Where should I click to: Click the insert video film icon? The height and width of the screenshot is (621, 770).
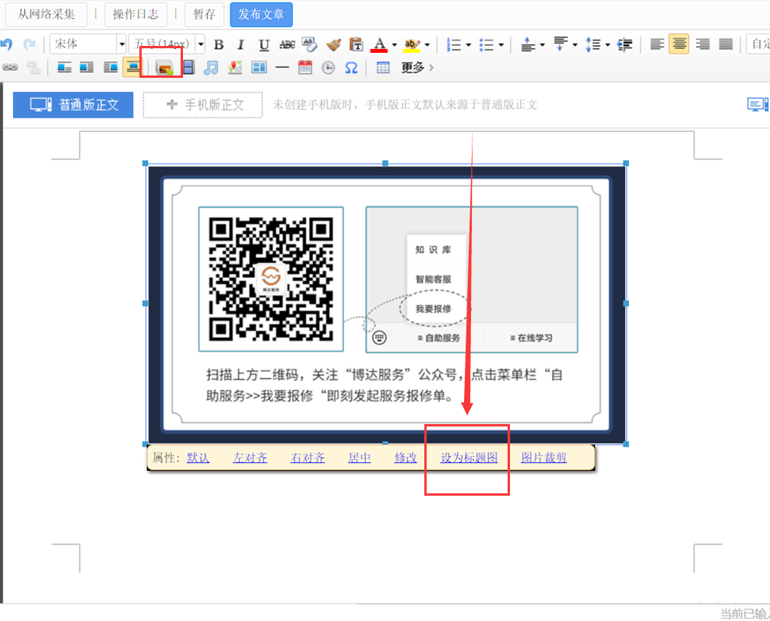pos(188,68)
